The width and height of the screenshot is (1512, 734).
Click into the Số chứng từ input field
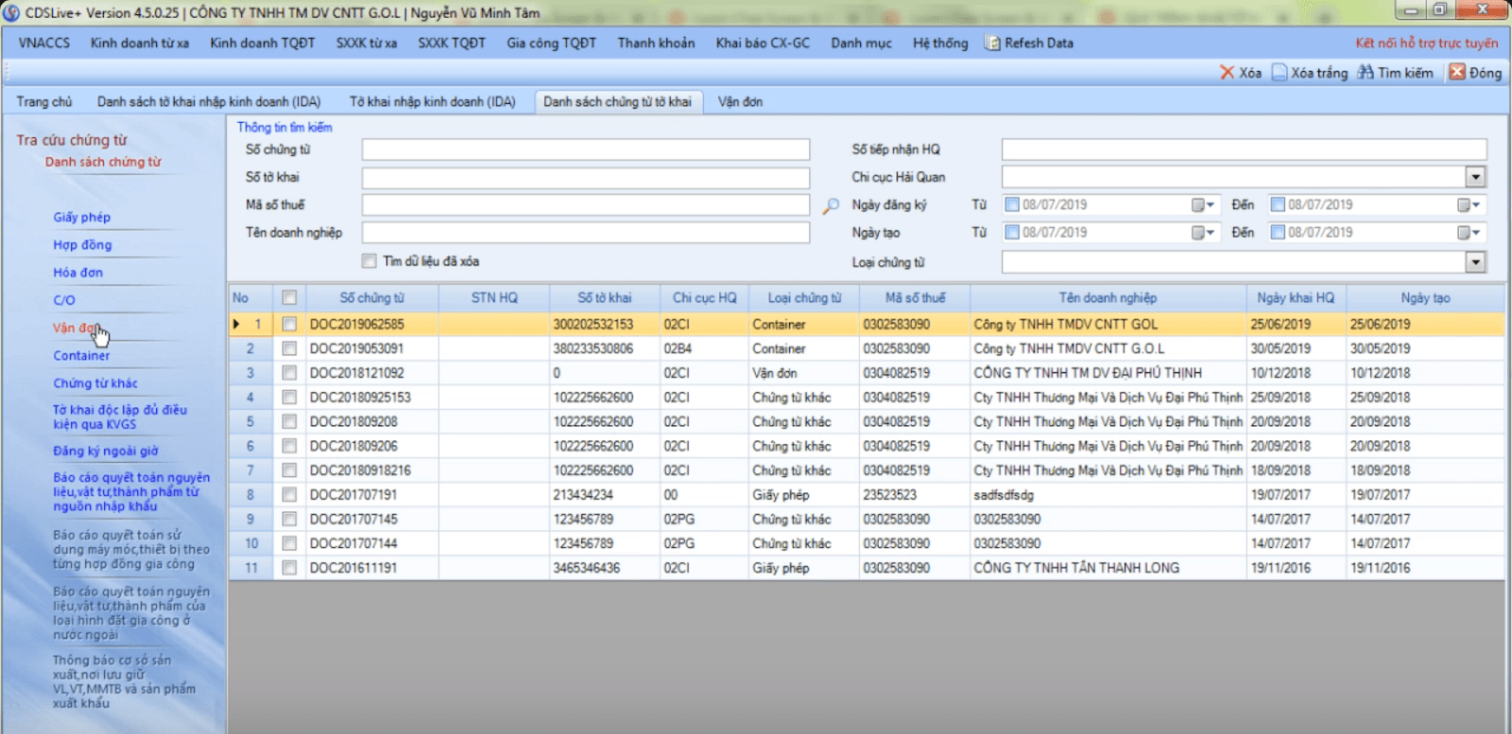tap(585, 150)
